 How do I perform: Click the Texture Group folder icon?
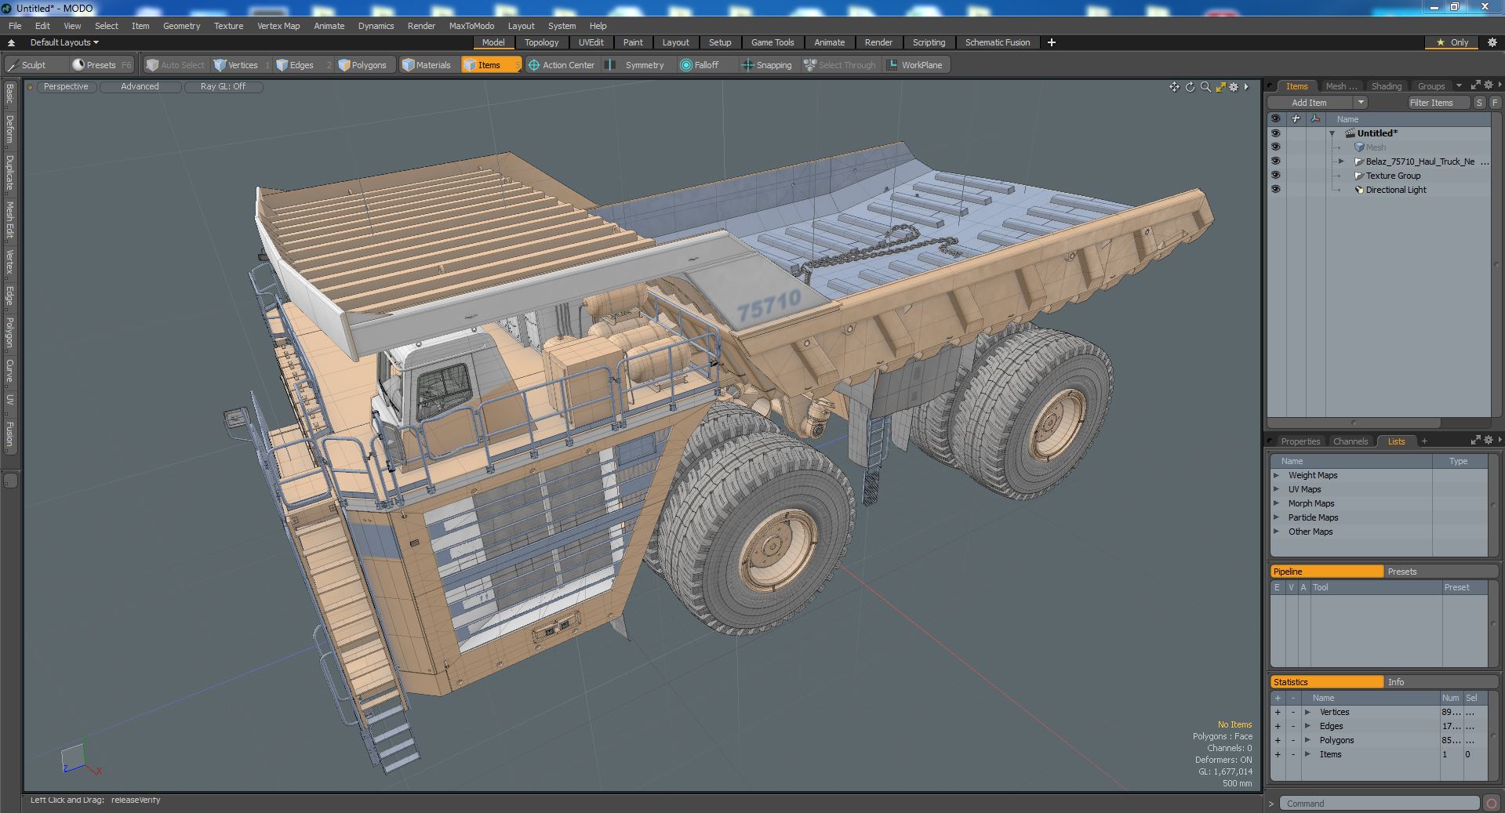point(1359,176)
